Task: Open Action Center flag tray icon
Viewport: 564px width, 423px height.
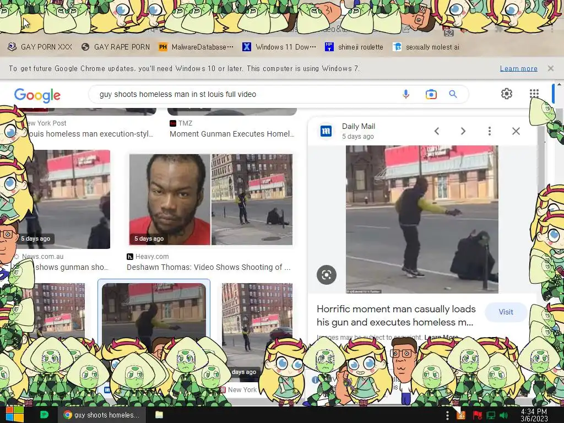Action: pos(477,416)
